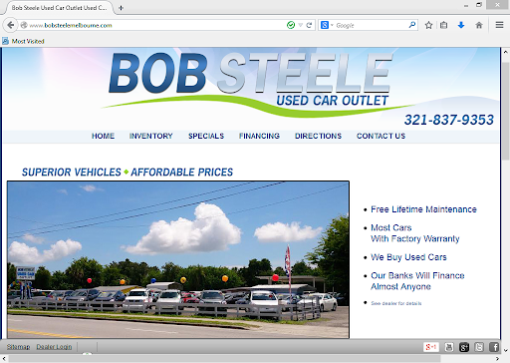510x363 pixels.
Task: Click 'SUPERIOR VEHICLES AFFORDABLE PRICES' heading
Action: (x=127, y=173)
